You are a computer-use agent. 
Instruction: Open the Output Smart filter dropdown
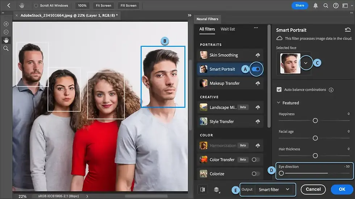coord(274,189)
